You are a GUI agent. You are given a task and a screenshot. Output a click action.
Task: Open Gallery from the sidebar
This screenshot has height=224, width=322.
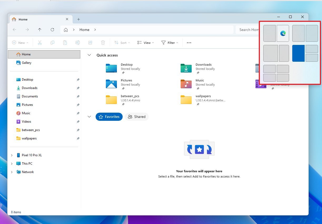coord(27,63)
